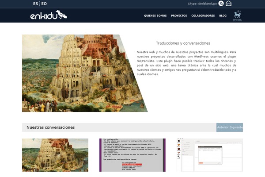The image size is (265, 177).
Task: Open the desktop dialog screenshot thumbnail
Action: tap(210, 155)
